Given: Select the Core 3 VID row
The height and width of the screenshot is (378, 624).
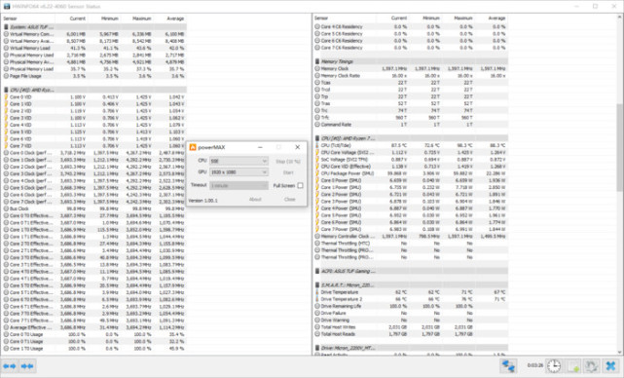Looking at the screenshot, I should point(94,118).
